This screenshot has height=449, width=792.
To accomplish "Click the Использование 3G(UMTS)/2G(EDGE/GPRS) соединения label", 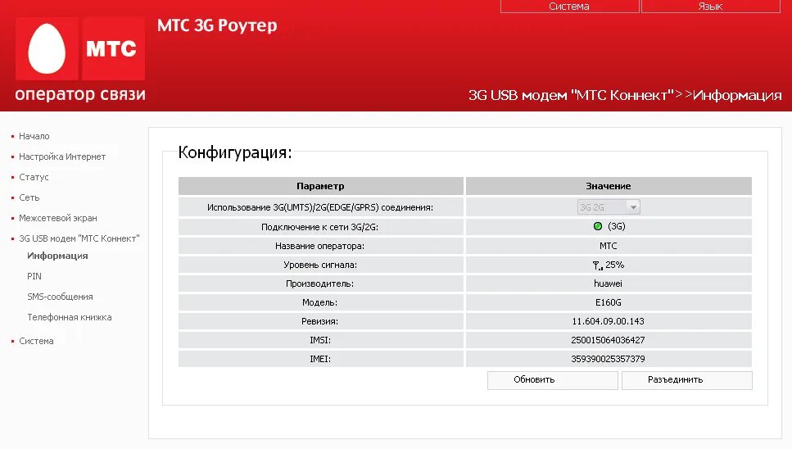I will [320, 207].
